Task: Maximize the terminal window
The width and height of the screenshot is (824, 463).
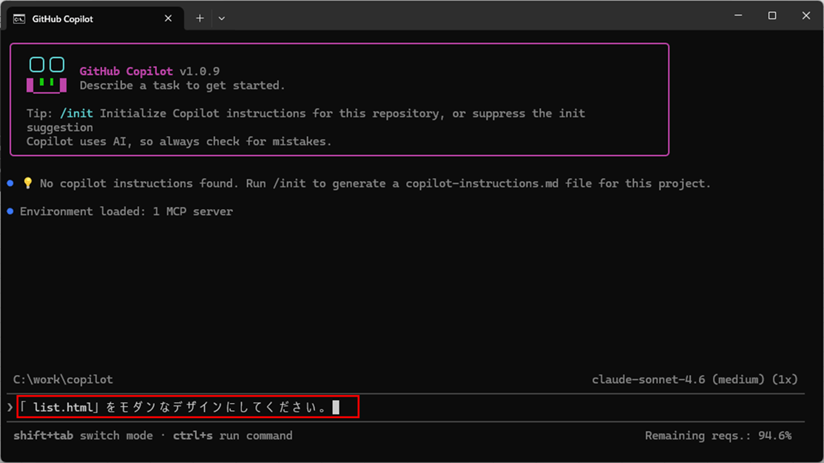Action: [772, 16]
